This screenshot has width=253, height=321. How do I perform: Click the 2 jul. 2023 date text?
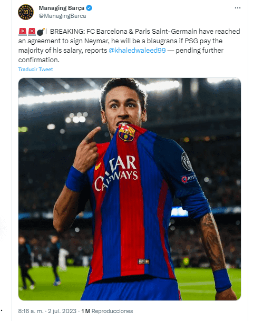(62, 311)
